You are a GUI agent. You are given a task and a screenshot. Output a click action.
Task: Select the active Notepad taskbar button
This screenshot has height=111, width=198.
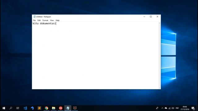point(68,108)
